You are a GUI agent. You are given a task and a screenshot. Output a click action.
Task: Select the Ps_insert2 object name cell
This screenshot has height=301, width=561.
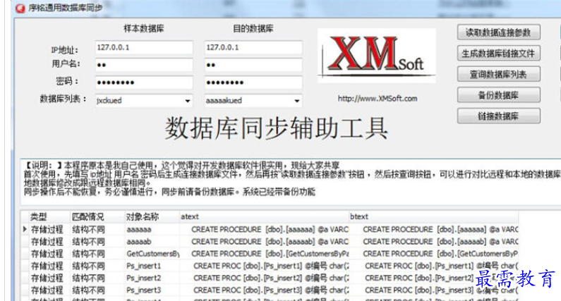pos(152,278)
